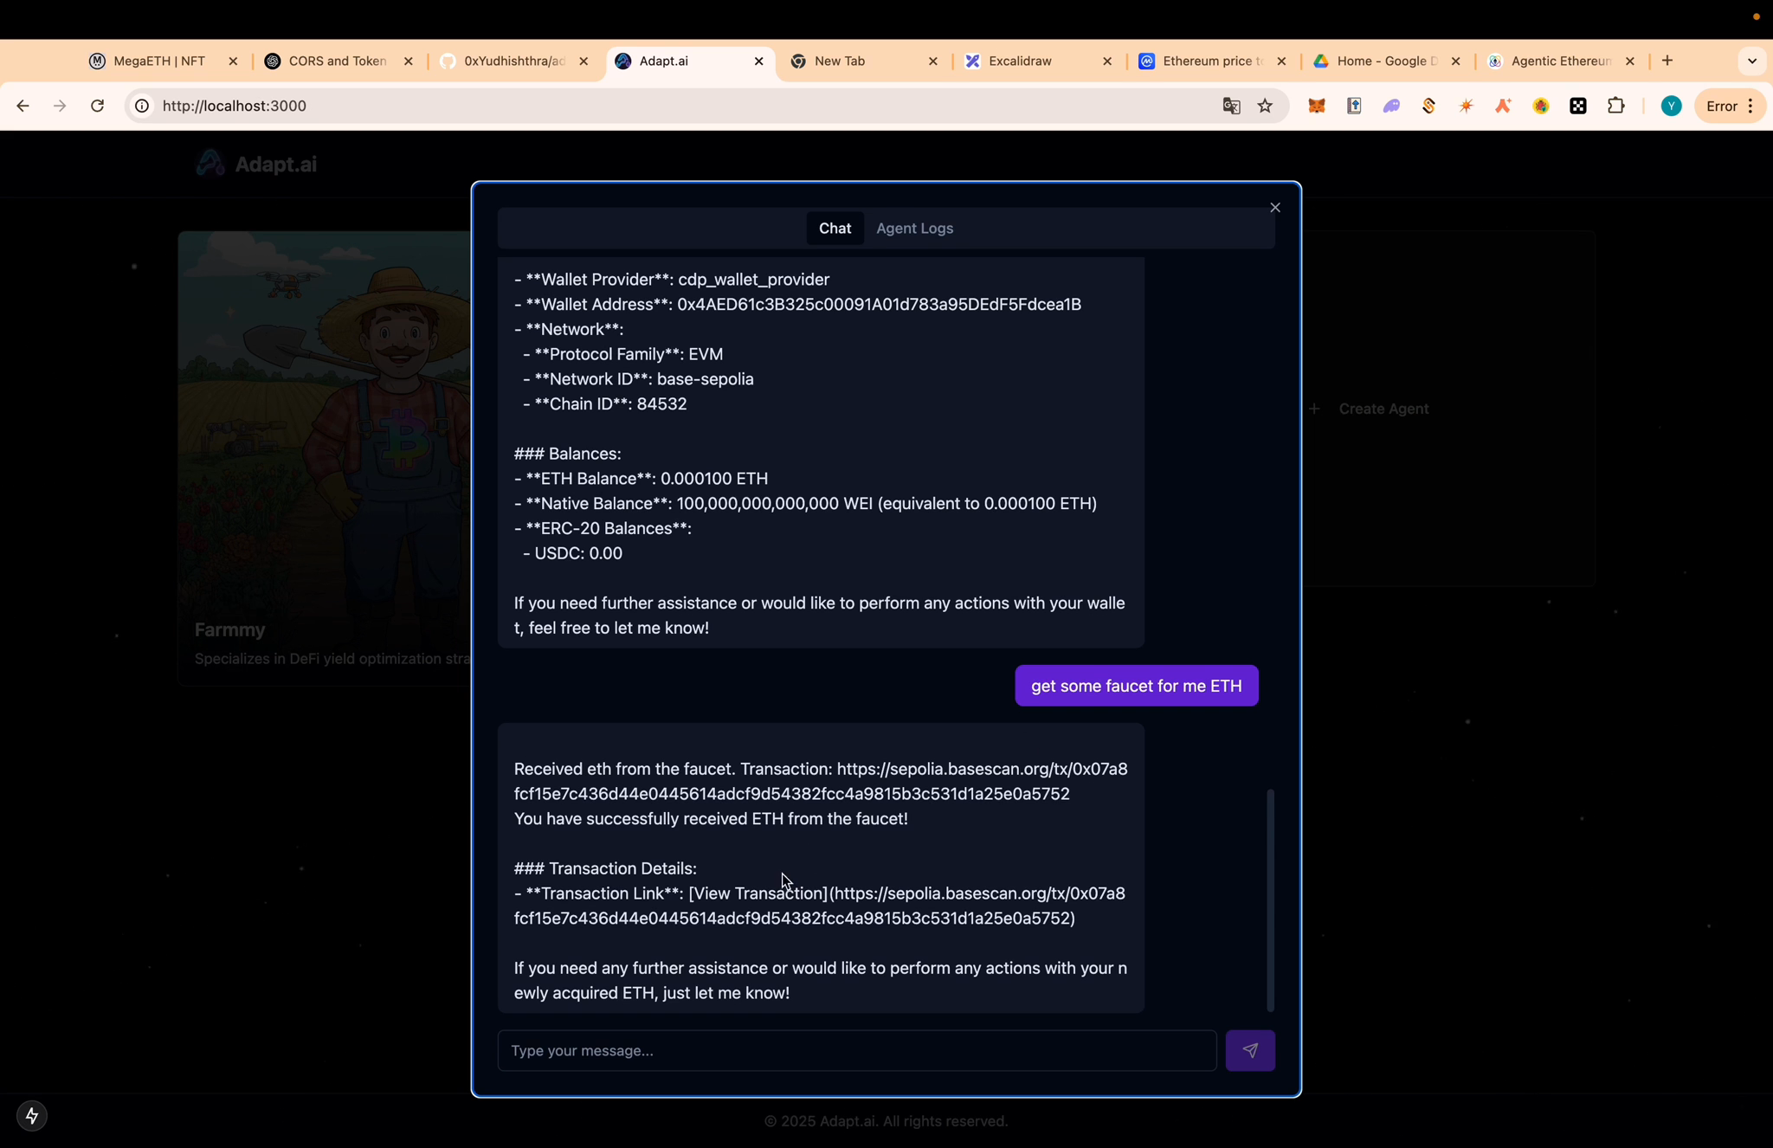Switch to 0xYudhishthra GitHub tab
The width and height of the screenshot is (1773, 1148).
tap(514, 61)
